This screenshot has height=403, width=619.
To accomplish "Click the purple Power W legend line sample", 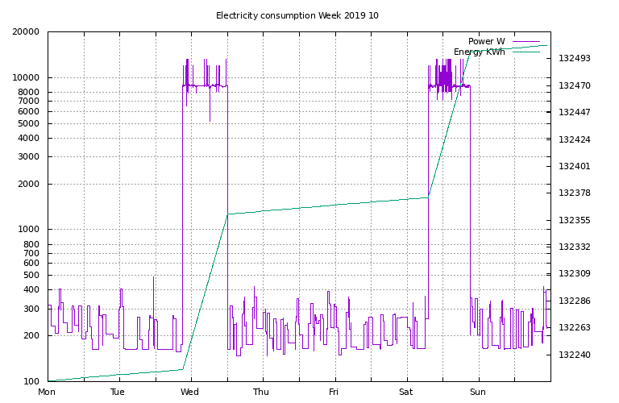I will coord(525,41).
